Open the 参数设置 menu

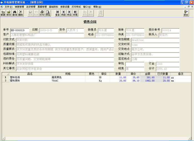65,7
